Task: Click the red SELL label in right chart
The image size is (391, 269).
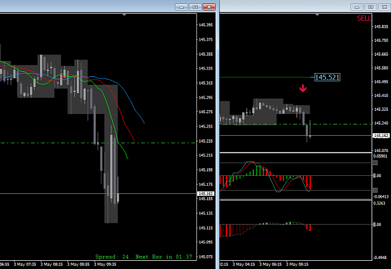Action: pos(364,18)
